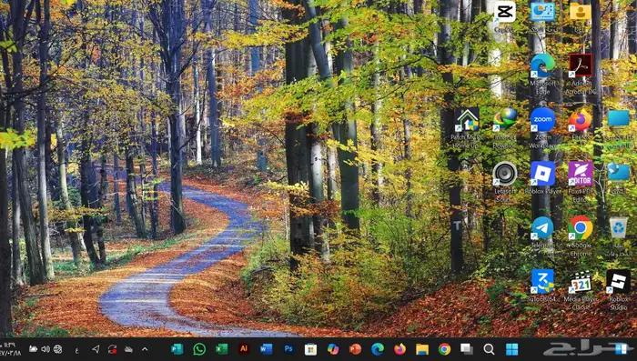
Task: Launch Publisher from the taskbar
Action: pos(177,349)
